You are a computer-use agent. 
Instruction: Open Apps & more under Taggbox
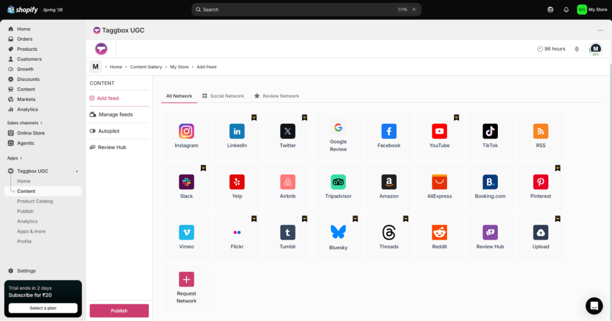(x=31, y=231)
